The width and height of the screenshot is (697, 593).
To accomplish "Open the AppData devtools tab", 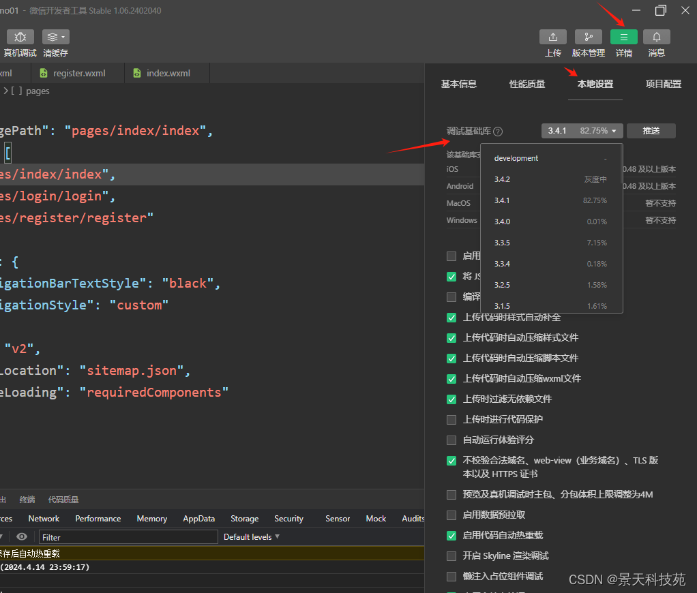I will (x=198, y=519).
